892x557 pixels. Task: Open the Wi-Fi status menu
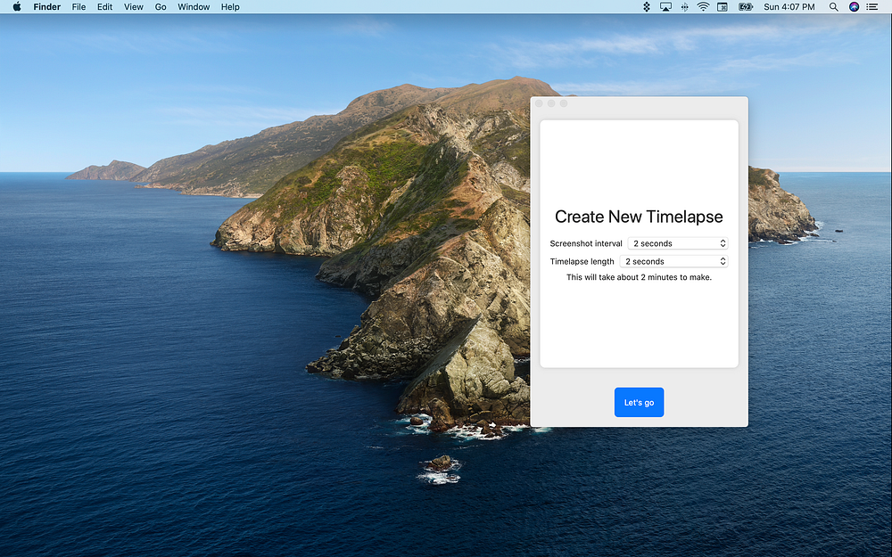[703, 7]
